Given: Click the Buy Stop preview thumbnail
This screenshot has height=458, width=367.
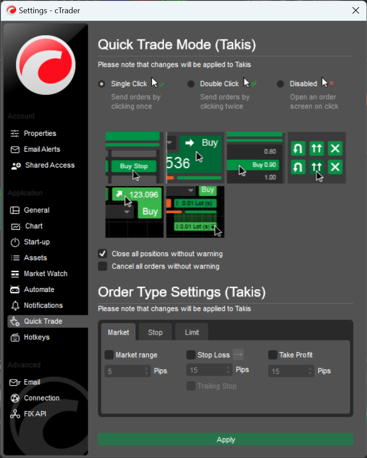Looking at the screenshot, I should 134,158.
